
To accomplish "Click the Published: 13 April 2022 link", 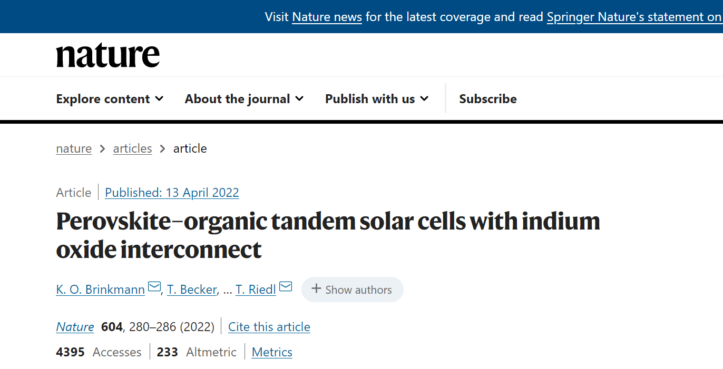I will [x=172, y=193].
